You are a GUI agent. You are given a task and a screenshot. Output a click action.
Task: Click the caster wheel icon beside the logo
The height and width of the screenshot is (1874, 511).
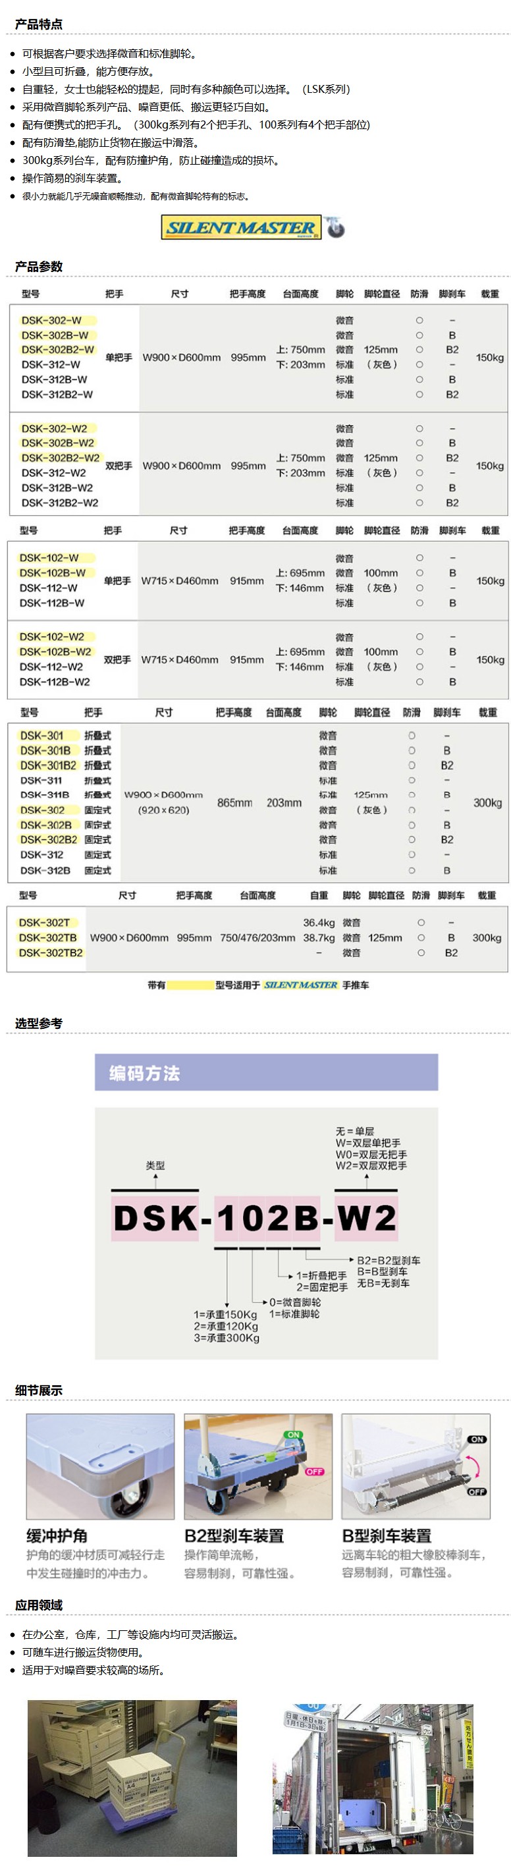click(335, 228)
